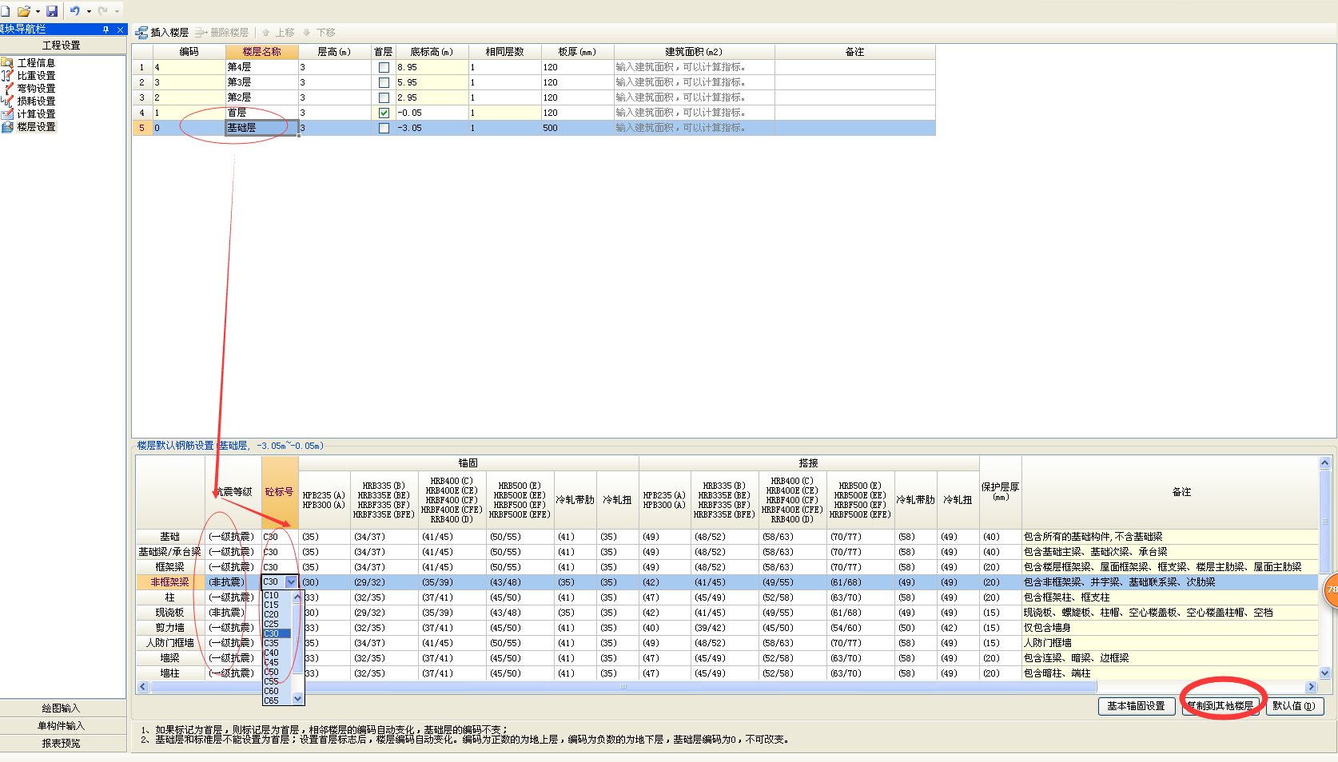Toggle 首层 checkbox for 第4层 row
This screenshot has height=762, width=1338.
(x=384, y=68)
